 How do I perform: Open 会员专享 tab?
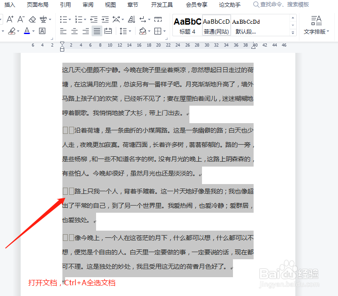197,4
